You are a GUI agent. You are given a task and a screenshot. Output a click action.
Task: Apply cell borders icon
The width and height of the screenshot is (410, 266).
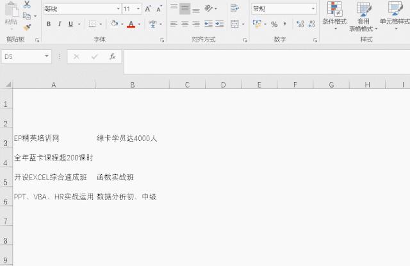coord(92,24)
